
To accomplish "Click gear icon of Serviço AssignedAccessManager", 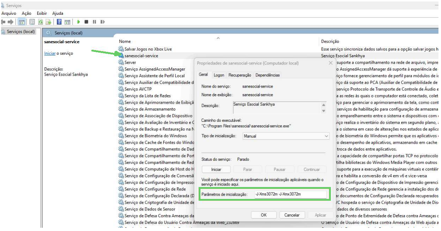I will [121, 69].
